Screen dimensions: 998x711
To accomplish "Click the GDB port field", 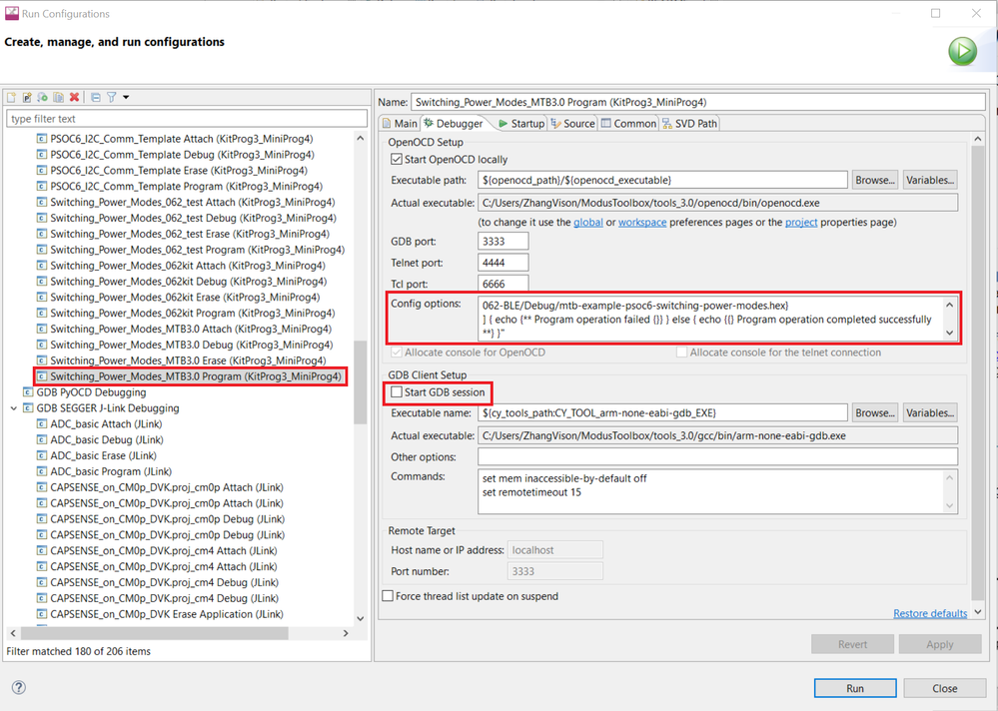I will click(502, 241).
